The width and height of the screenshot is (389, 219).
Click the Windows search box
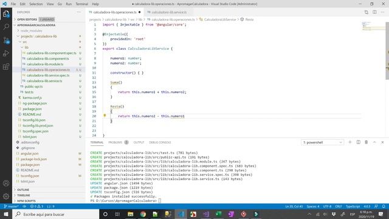[x=56, y=214]
